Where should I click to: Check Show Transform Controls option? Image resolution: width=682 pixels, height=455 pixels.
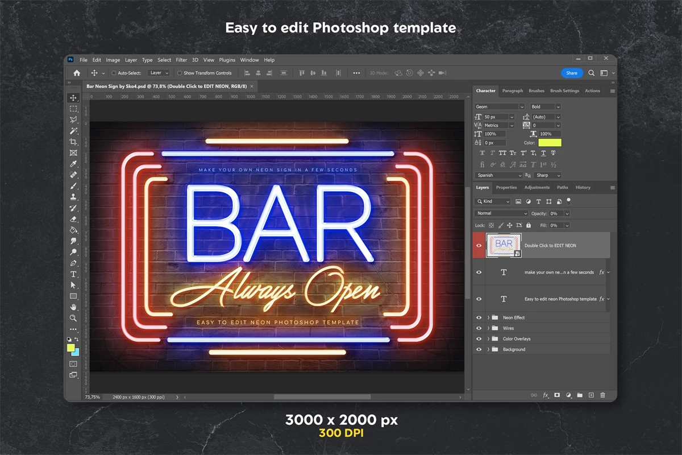click(x=180, y=73)
